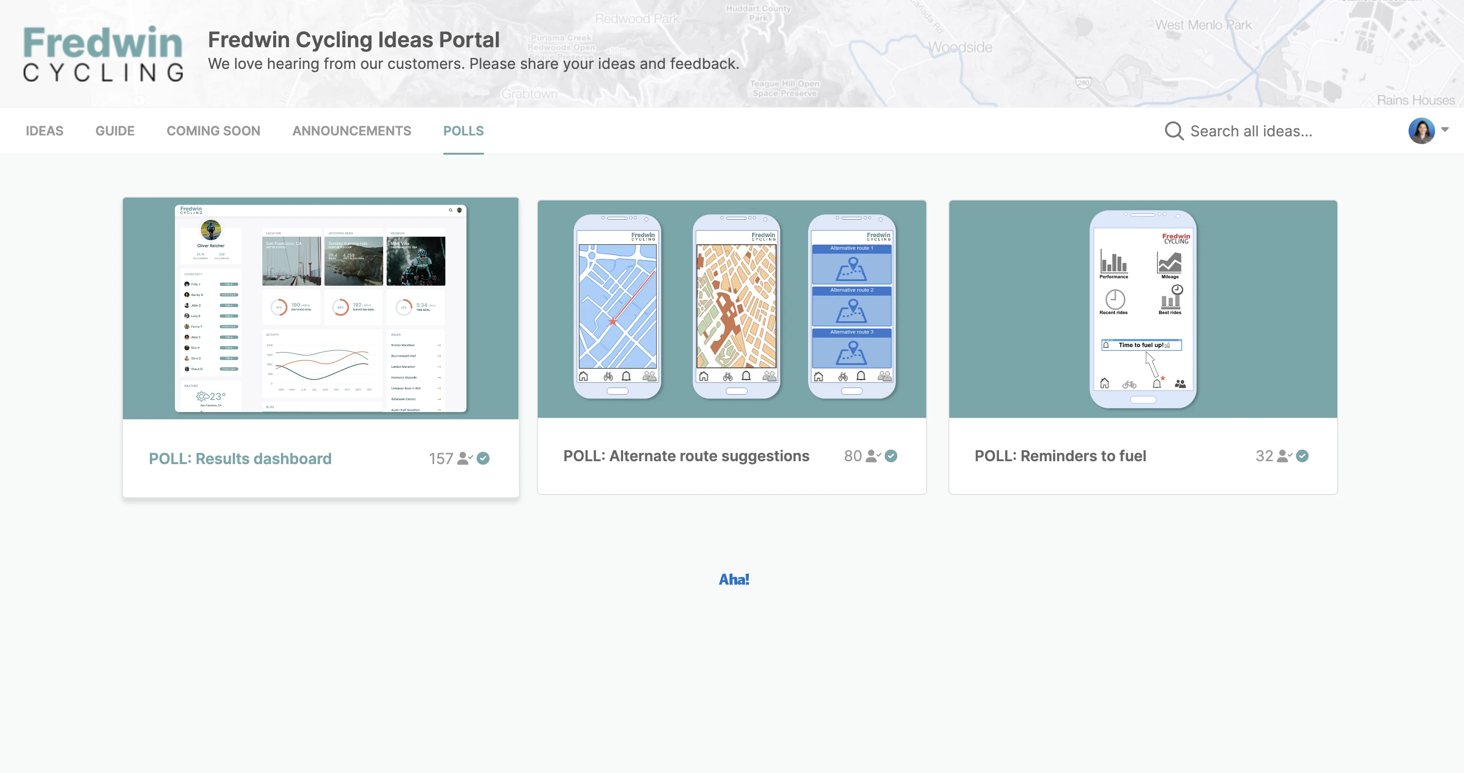Viewport: 1464px width, 773px height.
Task: Expand the user account dropdown arrow
Action: [1445, 130]
